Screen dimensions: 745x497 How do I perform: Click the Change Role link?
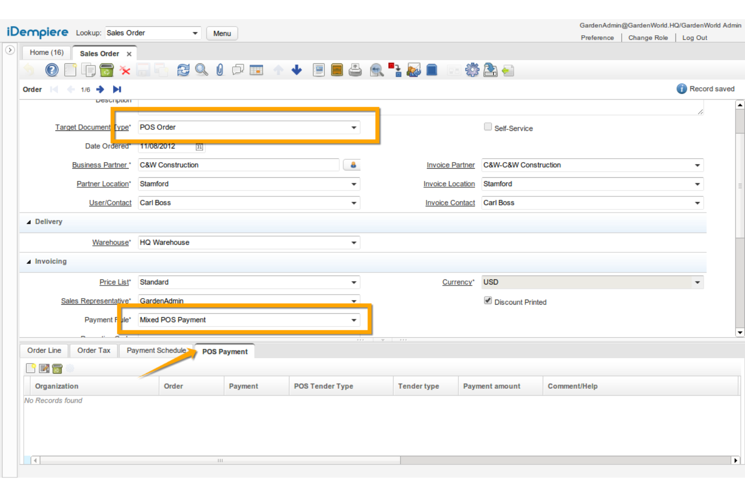[x=648, y=38]
